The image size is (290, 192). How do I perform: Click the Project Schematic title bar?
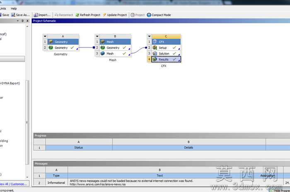coord(161,21)
